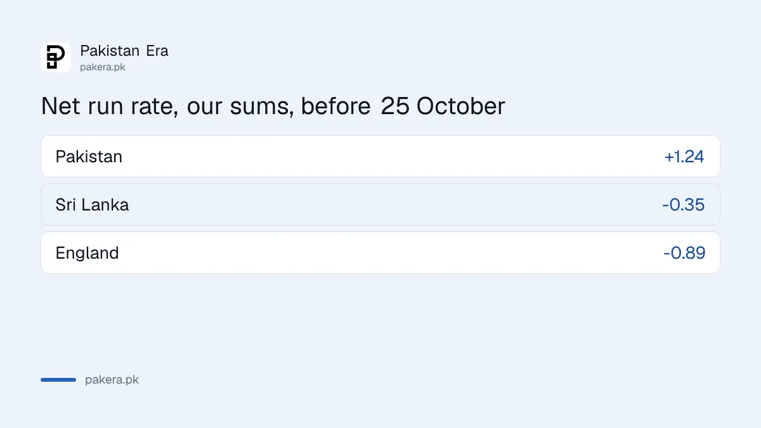Viewport: 761px width, 428px height.
Task: Click the number "25" in the headline
Action: pyautogui.click(x=395, y=106)
